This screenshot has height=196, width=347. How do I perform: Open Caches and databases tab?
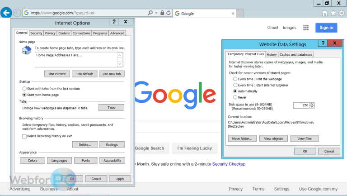296,54
